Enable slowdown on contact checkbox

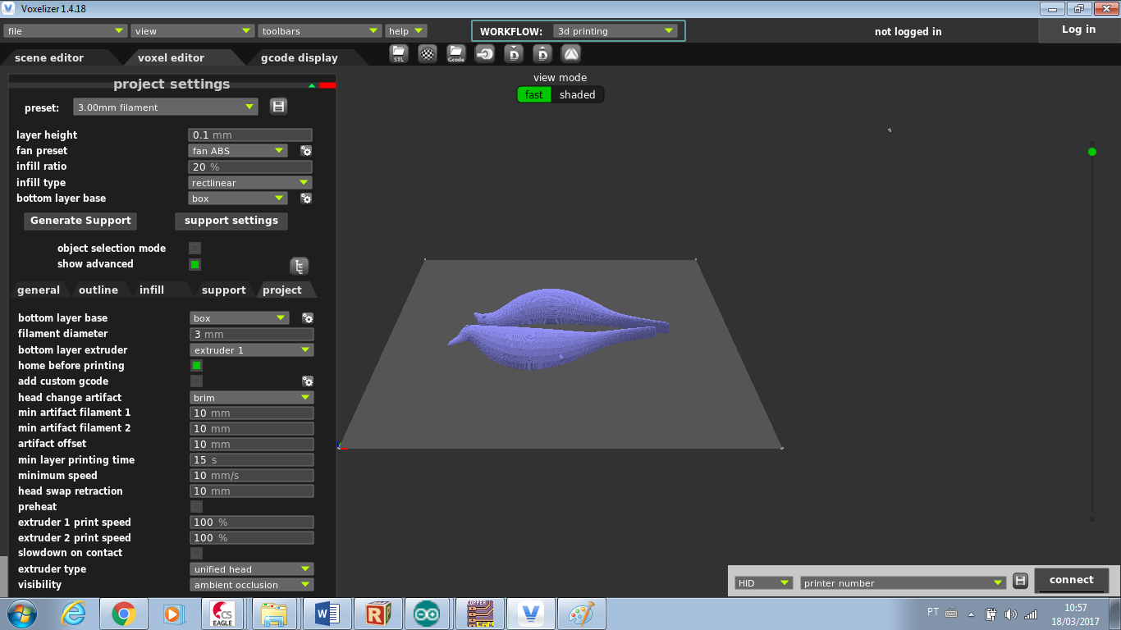tap(197, 553)
